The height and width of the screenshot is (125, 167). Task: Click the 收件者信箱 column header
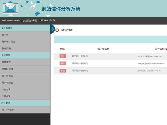(x=161, y=49)
